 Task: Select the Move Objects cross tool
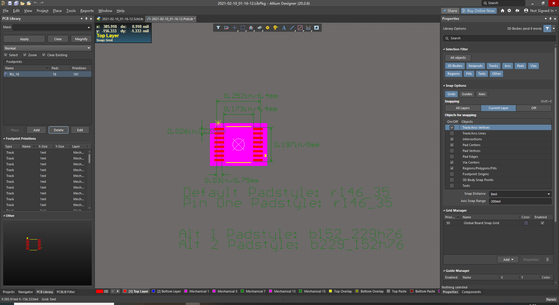coord(234,28)
